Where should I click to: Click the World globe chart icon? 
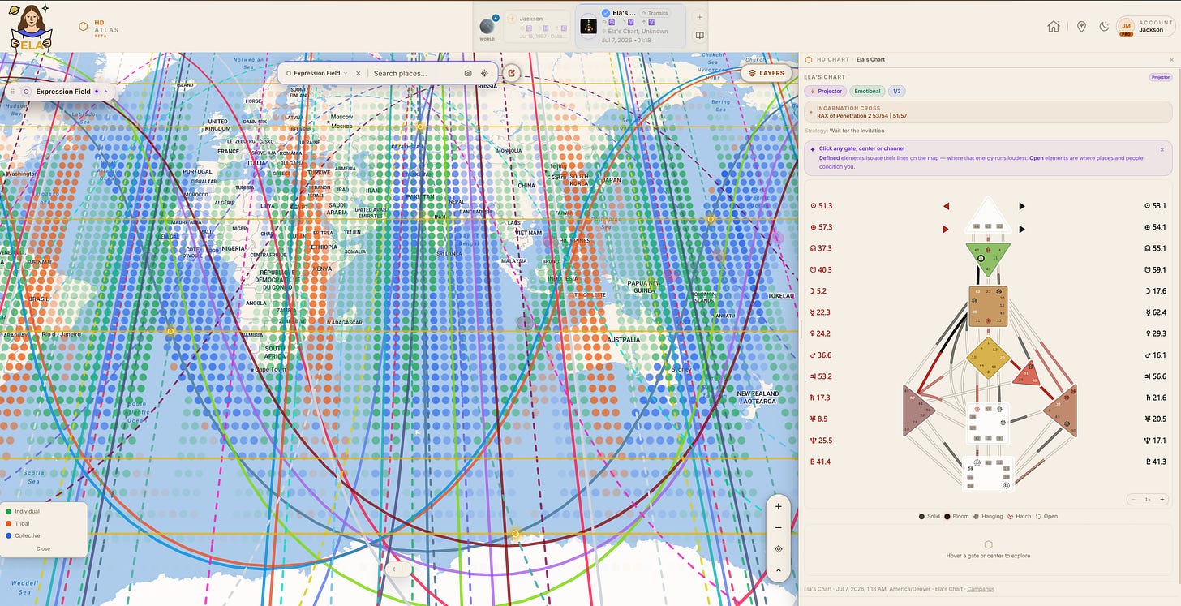tap(487, 25)
